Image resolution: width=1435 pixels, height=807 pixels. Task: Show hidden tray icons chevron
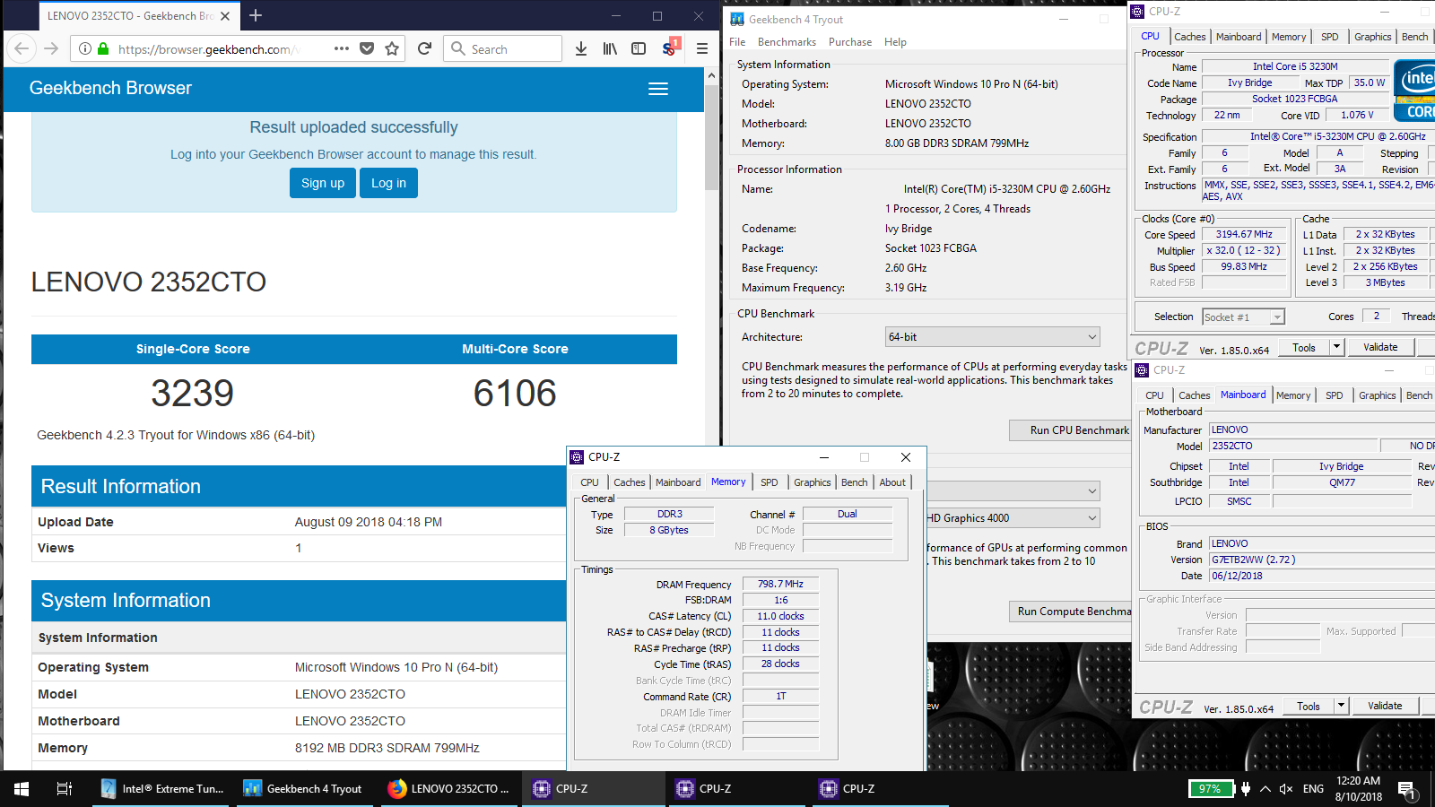point(1265,789)
